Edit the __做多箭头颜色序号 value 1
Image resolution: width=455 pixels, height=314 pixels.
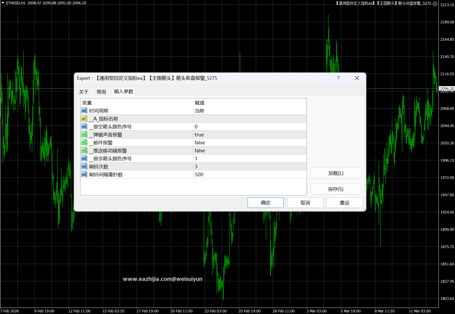coord(250,158)
